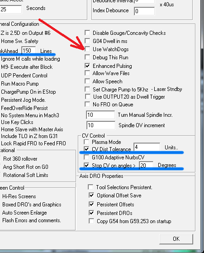Tick Disable Gouge/Concavity Checks
Viewport: 204px width, 253px height.
[87, 33]
